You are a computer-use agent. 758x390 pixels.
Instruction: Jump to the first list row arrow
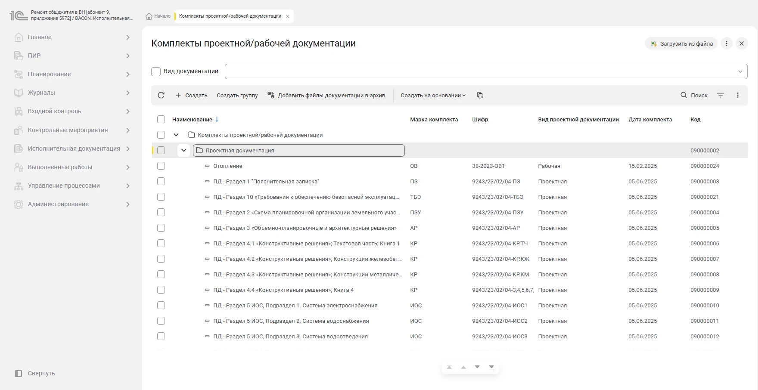click(449, 367)
